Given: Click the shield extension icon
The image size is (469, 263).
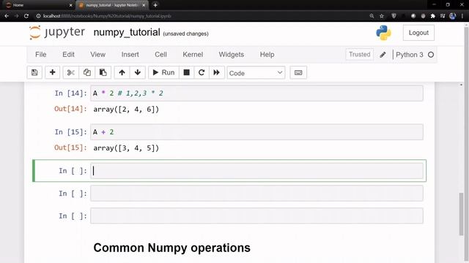Looking at the screenshot, I should click(x=394, y=16).
